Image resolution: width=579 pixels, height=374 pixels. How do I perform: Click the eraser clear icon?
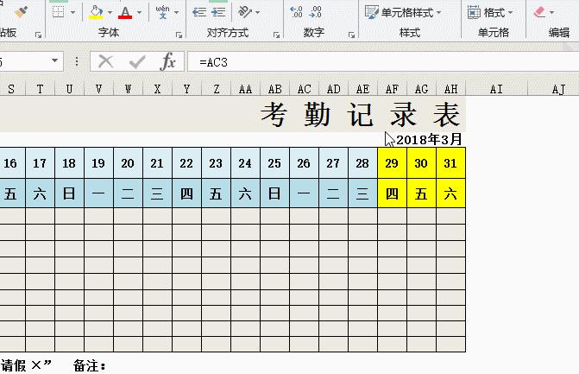[539, 12]
